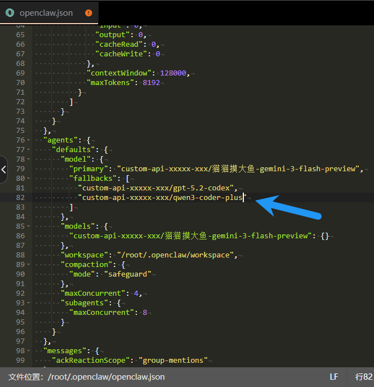
Task: Open the LF line-ending selector in status bar
Action: (334, 376)
